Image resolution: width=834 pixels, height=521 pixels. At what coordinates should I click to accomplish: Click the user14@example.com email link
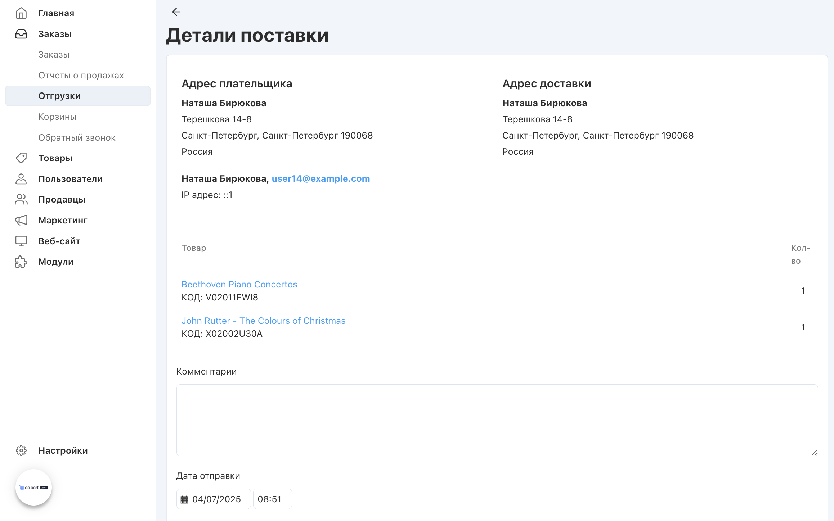click(x=320, y=178)
